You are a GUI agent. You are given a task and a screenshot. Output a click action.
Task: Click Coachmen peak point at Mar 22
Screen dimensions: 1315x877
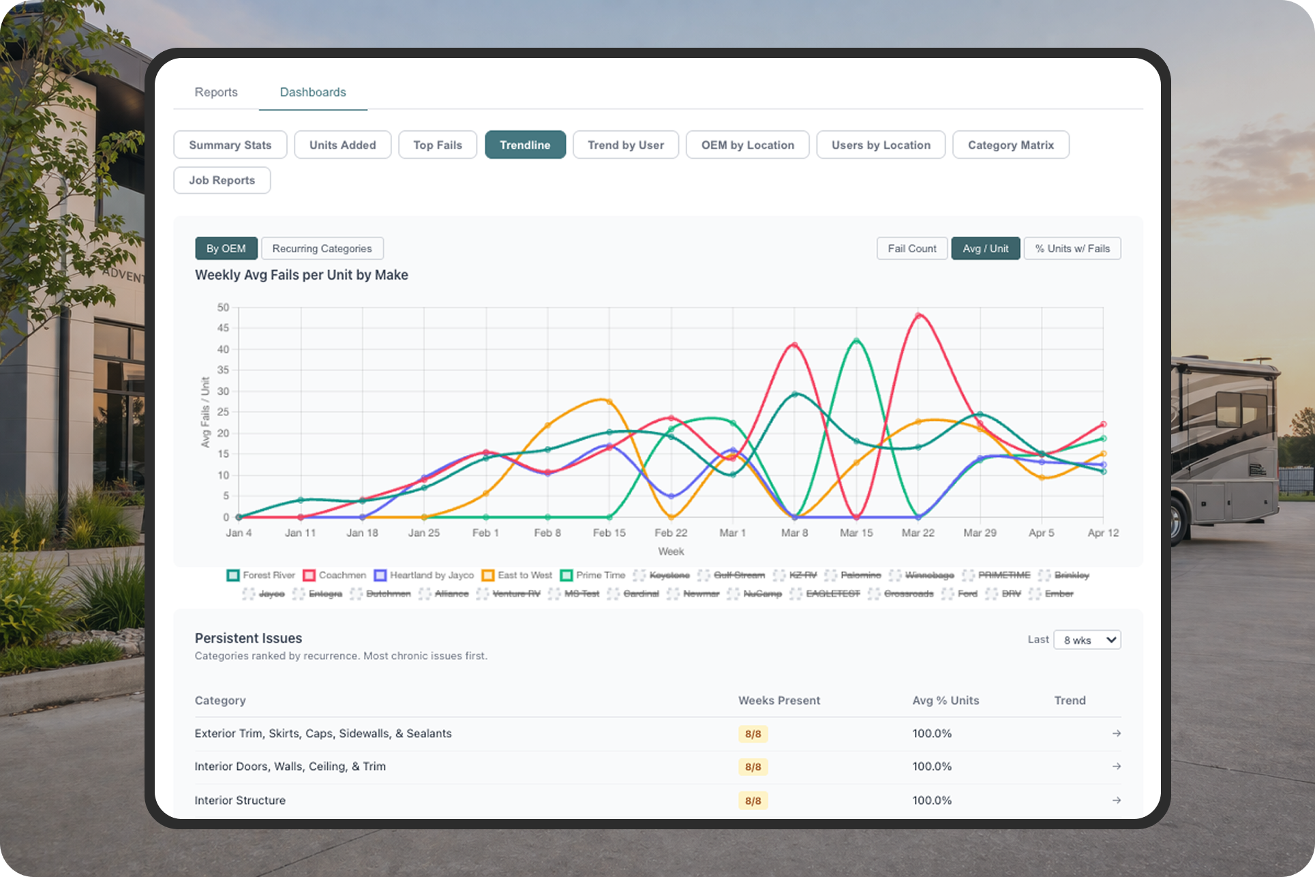(x=918, y=316)
